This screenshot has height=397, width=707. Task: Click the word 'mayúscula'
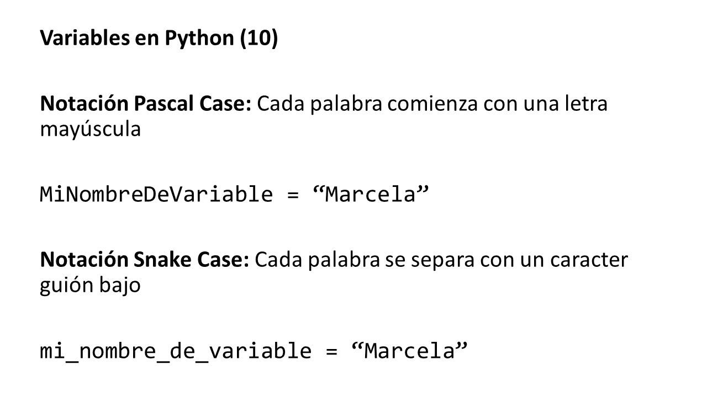(x=90, y=131)
